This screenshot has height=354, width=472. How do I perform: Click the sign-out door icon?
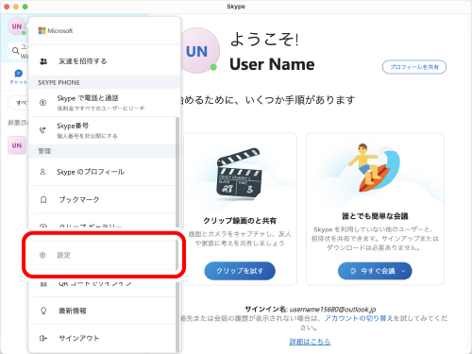[x=43, y=338]
